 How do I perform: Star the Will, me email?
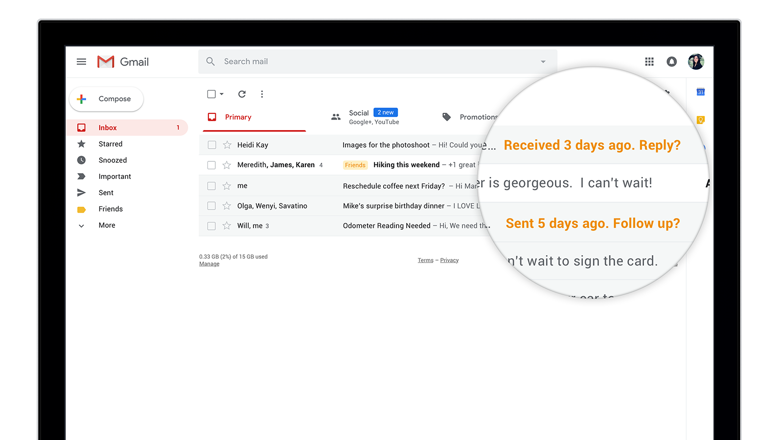point(227,226)
